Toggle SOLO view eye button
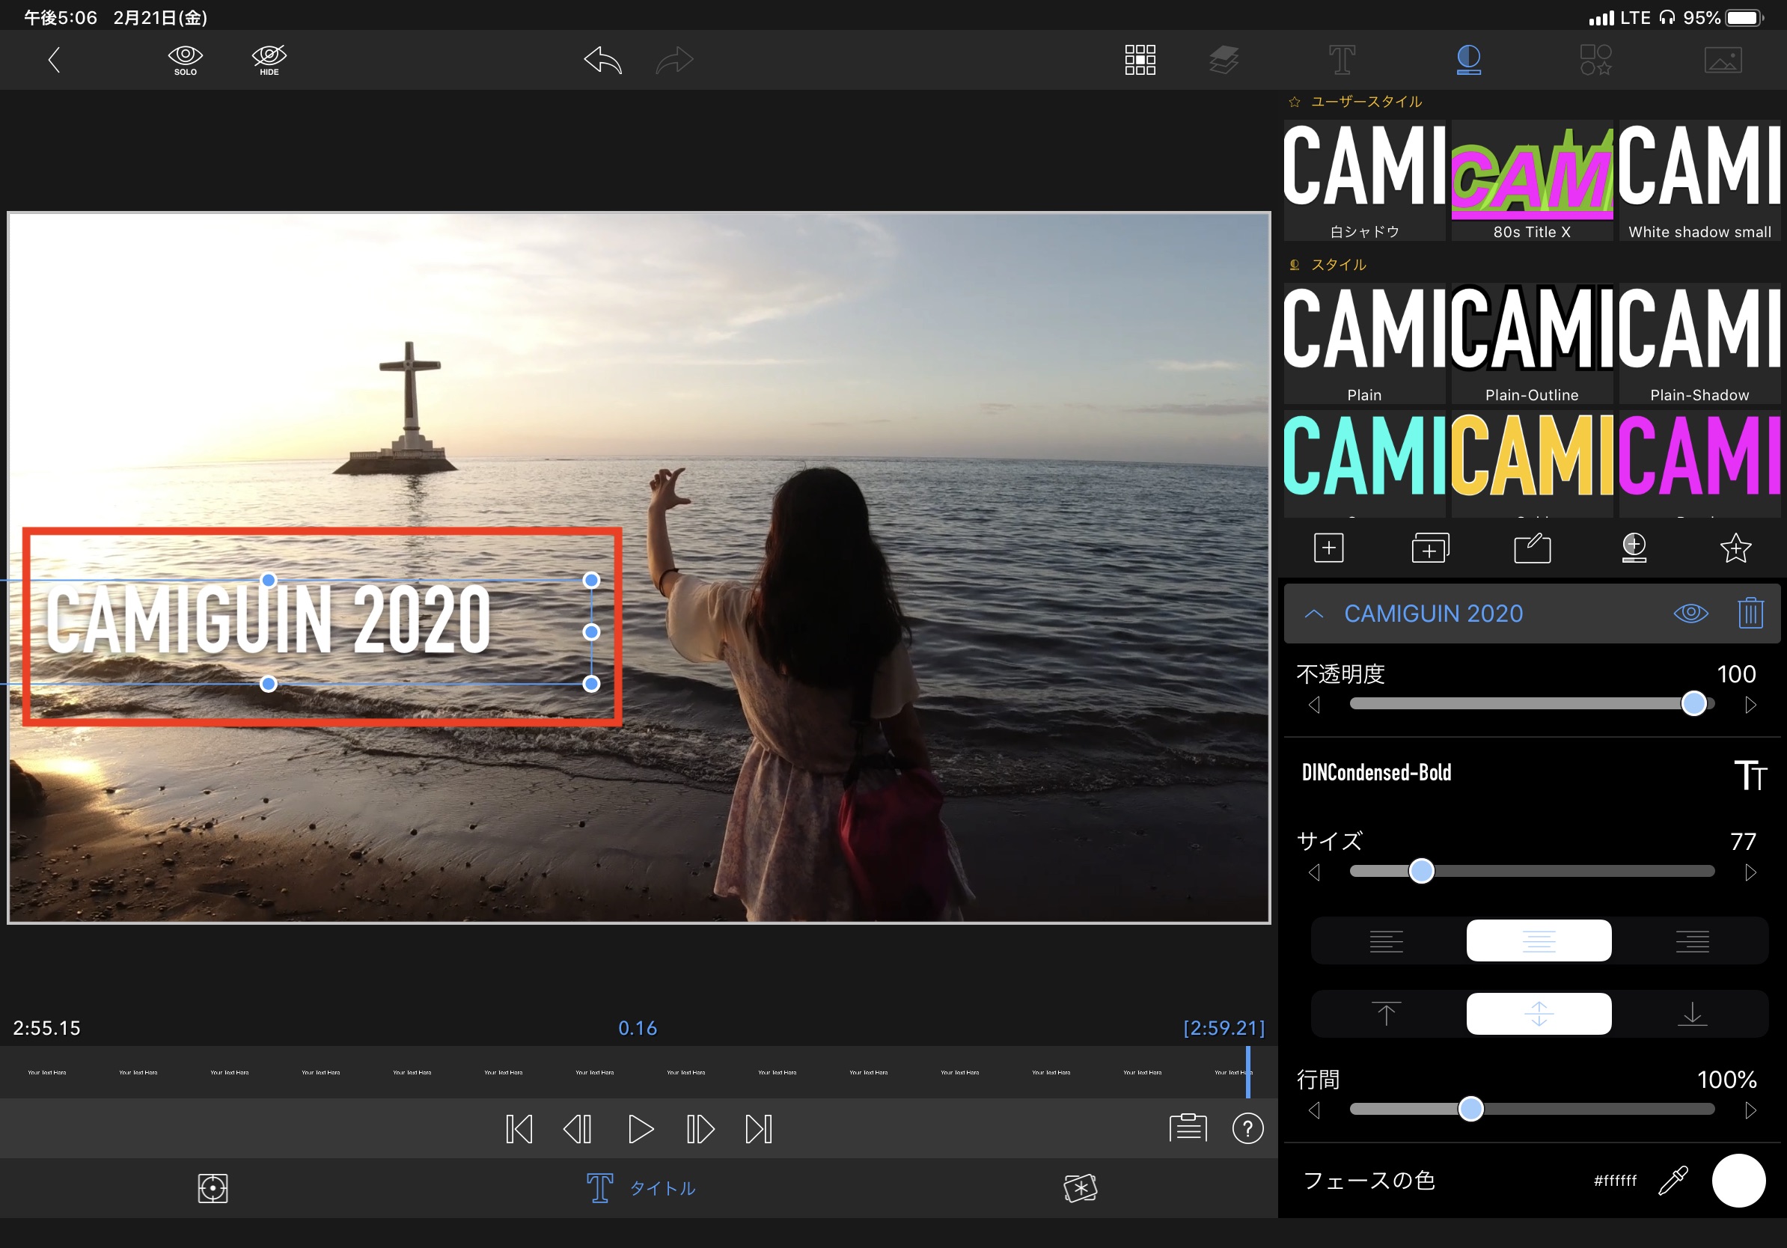 click(x=186, y=60)
